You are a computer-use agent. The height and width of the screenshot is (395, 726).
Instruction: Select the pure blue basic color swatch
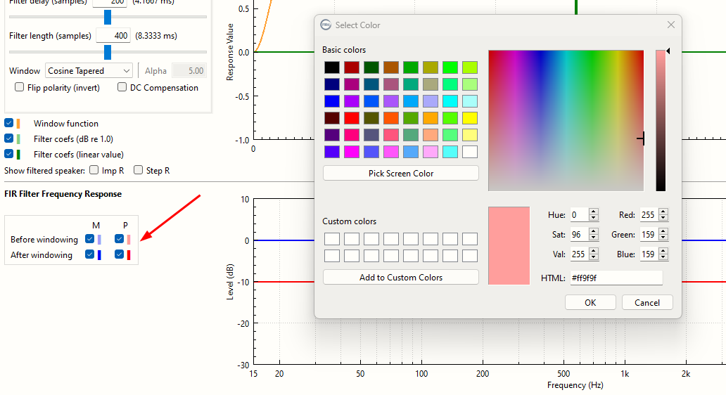[x=331, y=101]
